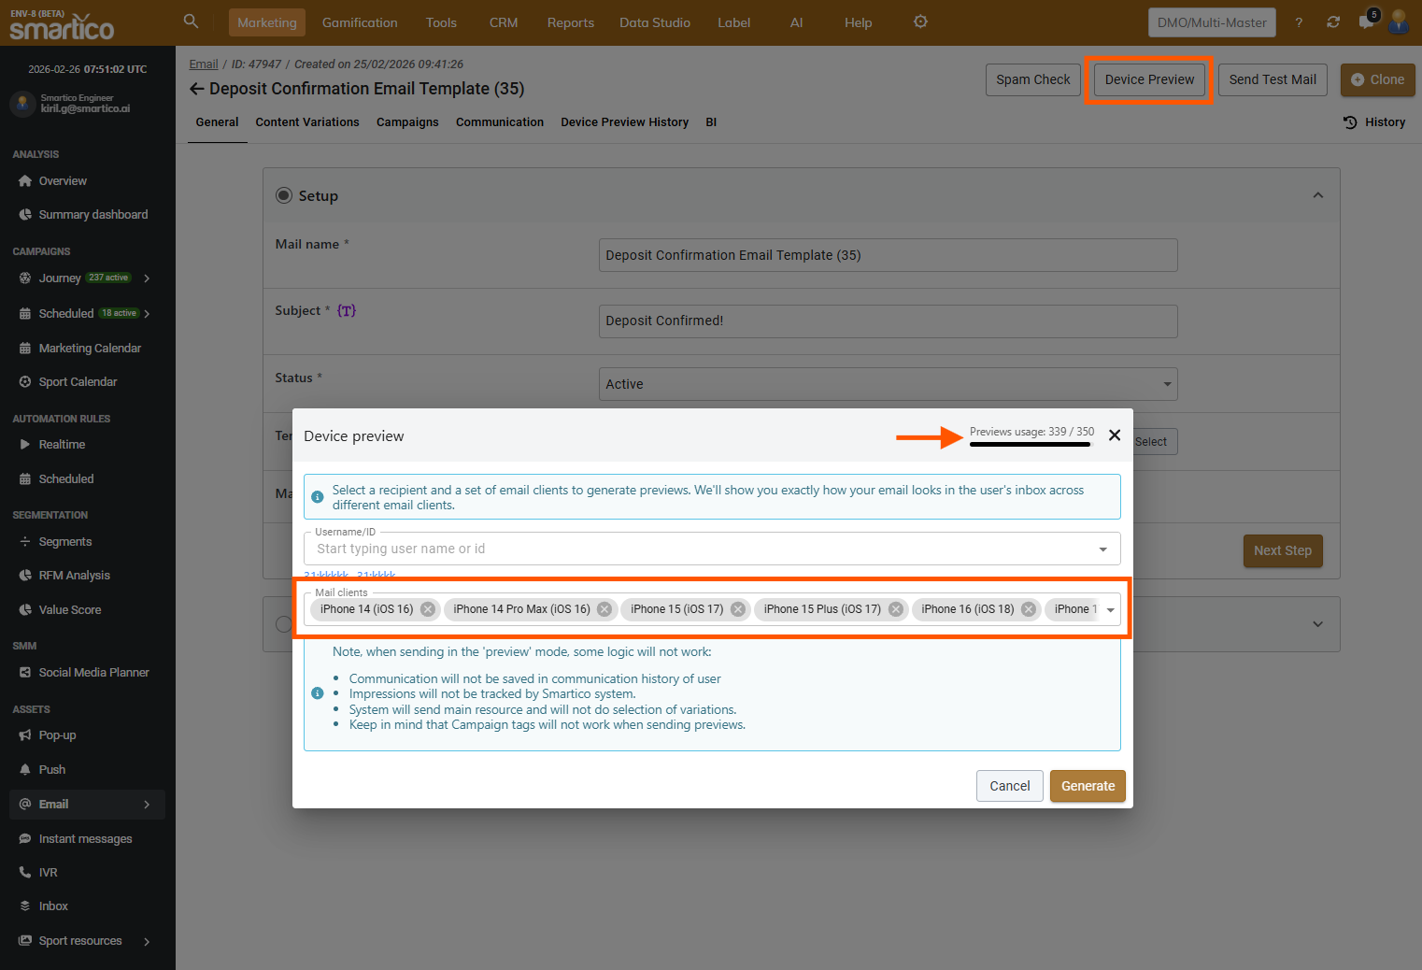The height and width of the screenshot is (970, 1422).
Task: Click the refresh icon in top bar
Action: pos(1333,22)
